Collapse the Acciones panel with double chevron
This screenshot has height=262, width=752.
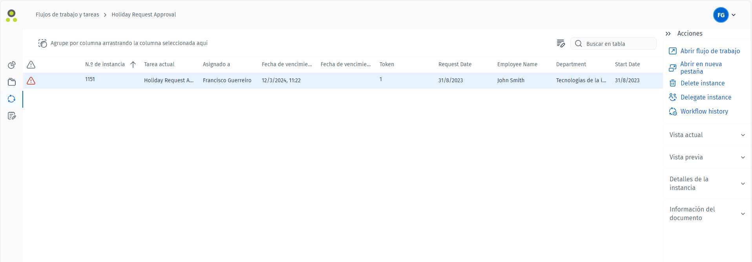click(x=668, y=34)
